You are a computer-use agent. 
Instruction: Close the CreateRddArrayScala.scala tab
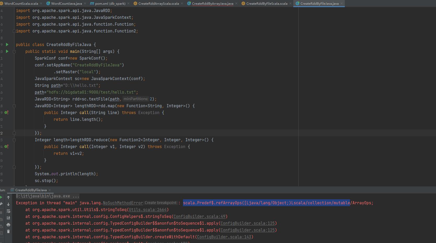click(182, 3)
